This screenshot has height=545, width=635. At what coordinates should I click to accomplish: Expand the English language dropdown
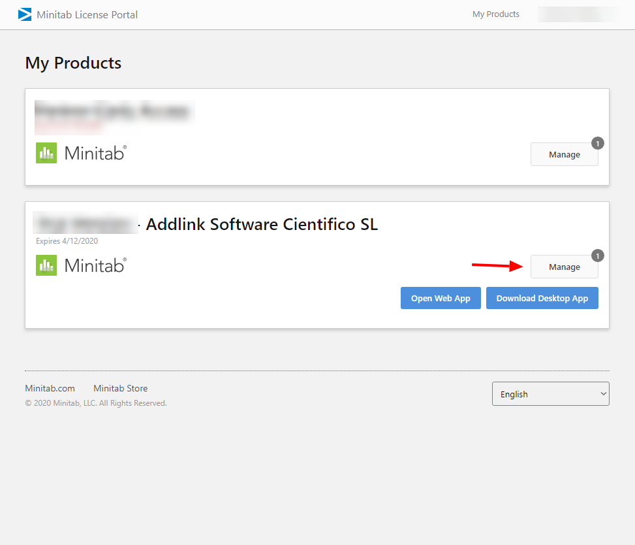tap(550, 394)
